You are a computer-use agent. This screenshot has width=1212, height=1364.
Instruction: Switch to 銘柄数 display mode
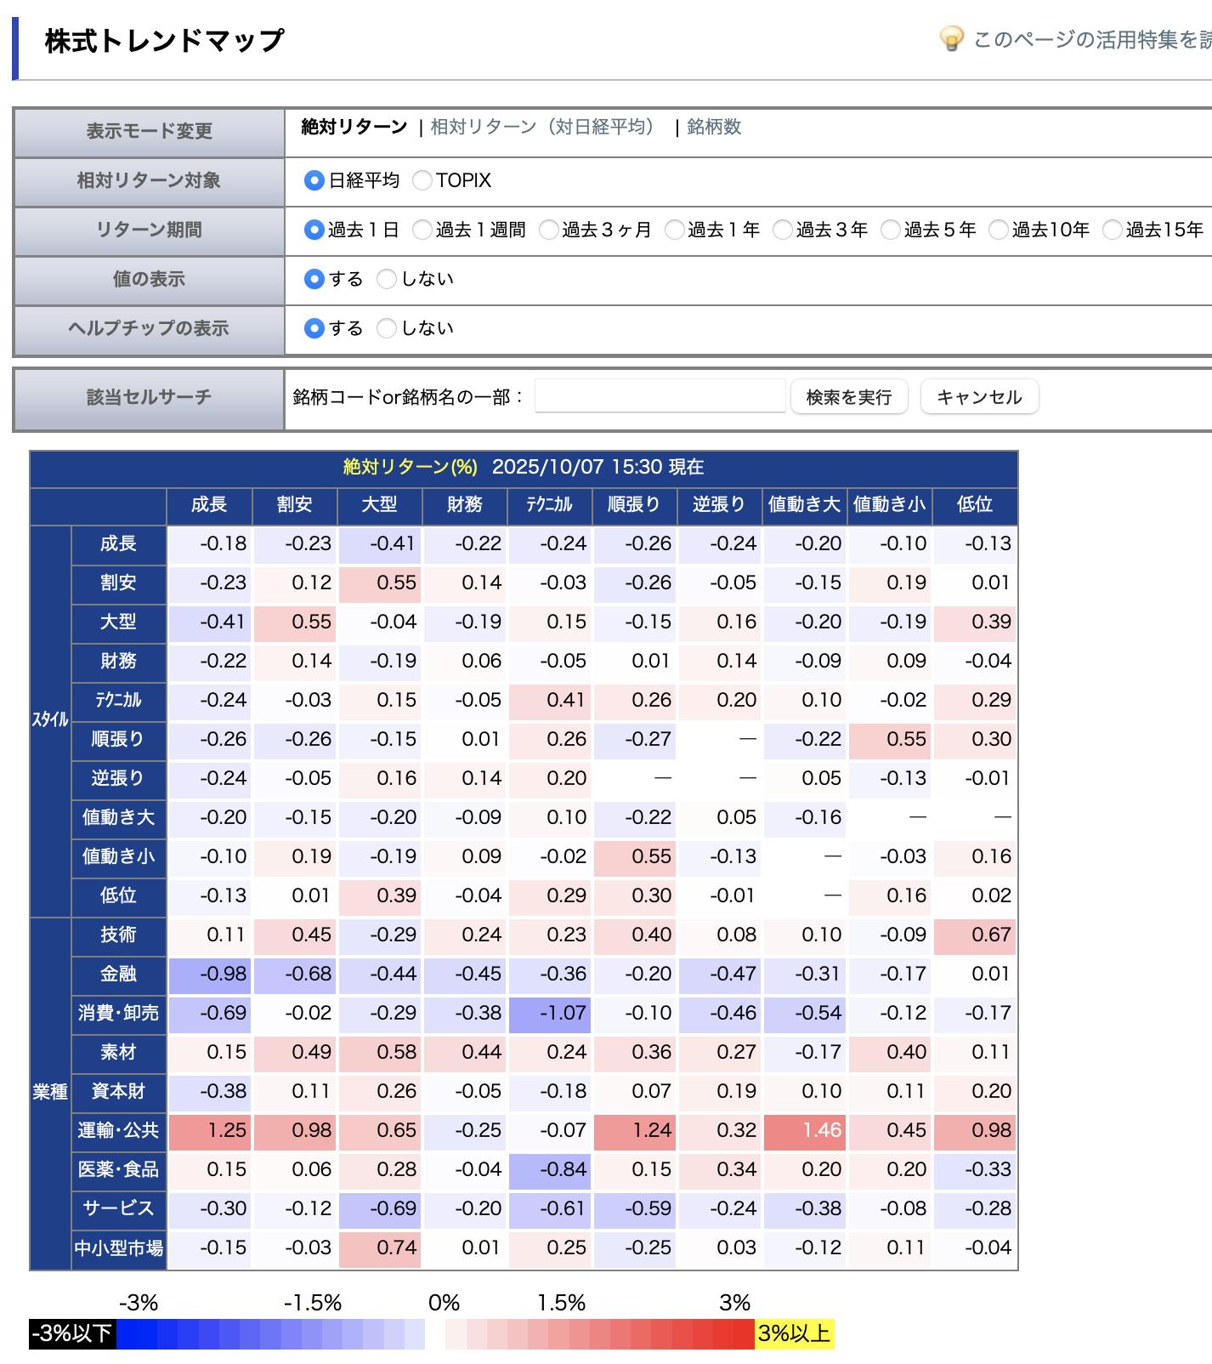tap(714, 127)
